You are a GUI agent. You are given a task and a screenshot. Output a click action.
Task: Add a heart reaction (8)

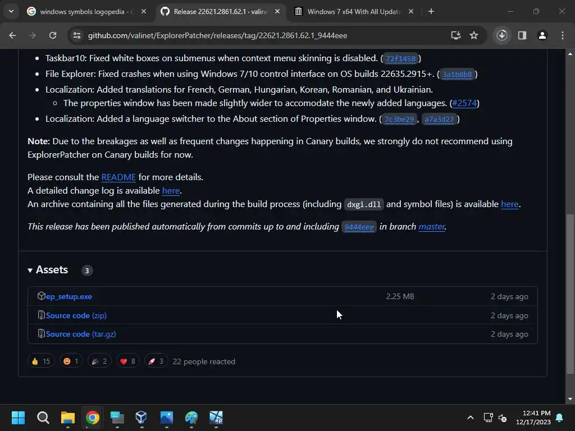click(127, 361)
